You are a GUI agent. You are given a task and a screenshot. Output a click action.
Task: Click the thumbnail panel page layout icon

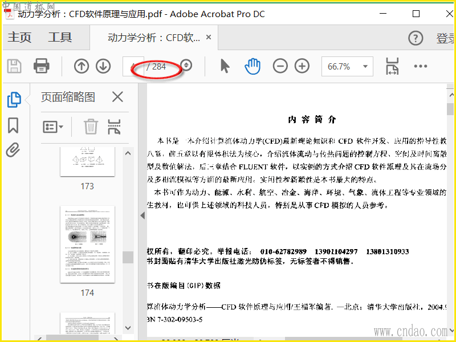pyautogui.click(x=114, y=127)
